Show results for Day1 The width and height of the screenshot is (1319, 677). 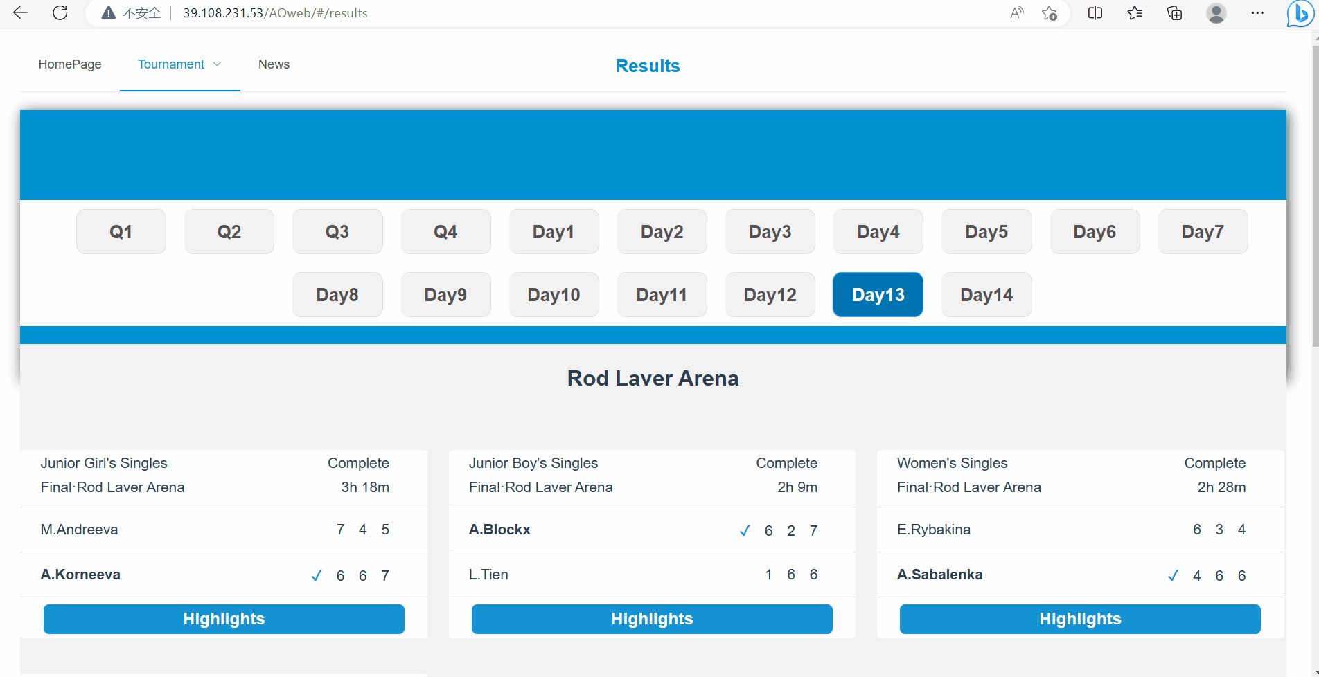click(x=554, y=231)
